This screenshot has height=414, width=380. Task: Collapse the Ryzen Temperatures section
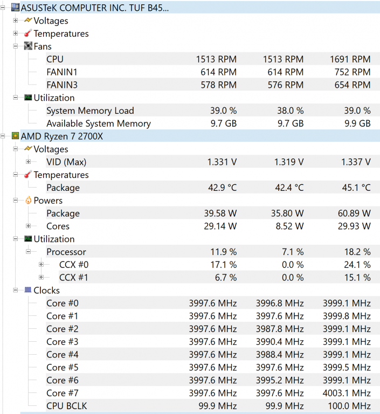click(16, 175)
